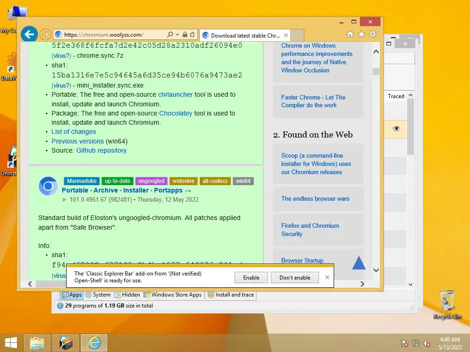470x352 pixels.
Task: Open Faster Chrome - Let The Compiler article
Action: (313, 101)
